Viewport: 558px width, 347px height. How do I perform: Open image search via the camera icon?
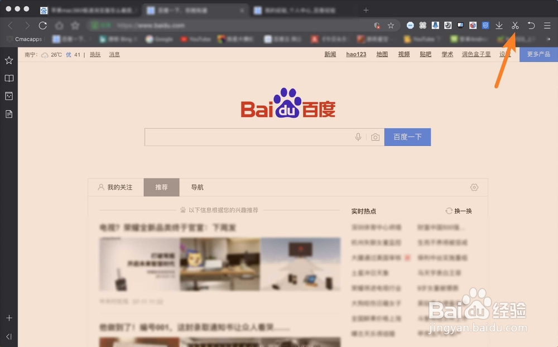coord(375,137)
